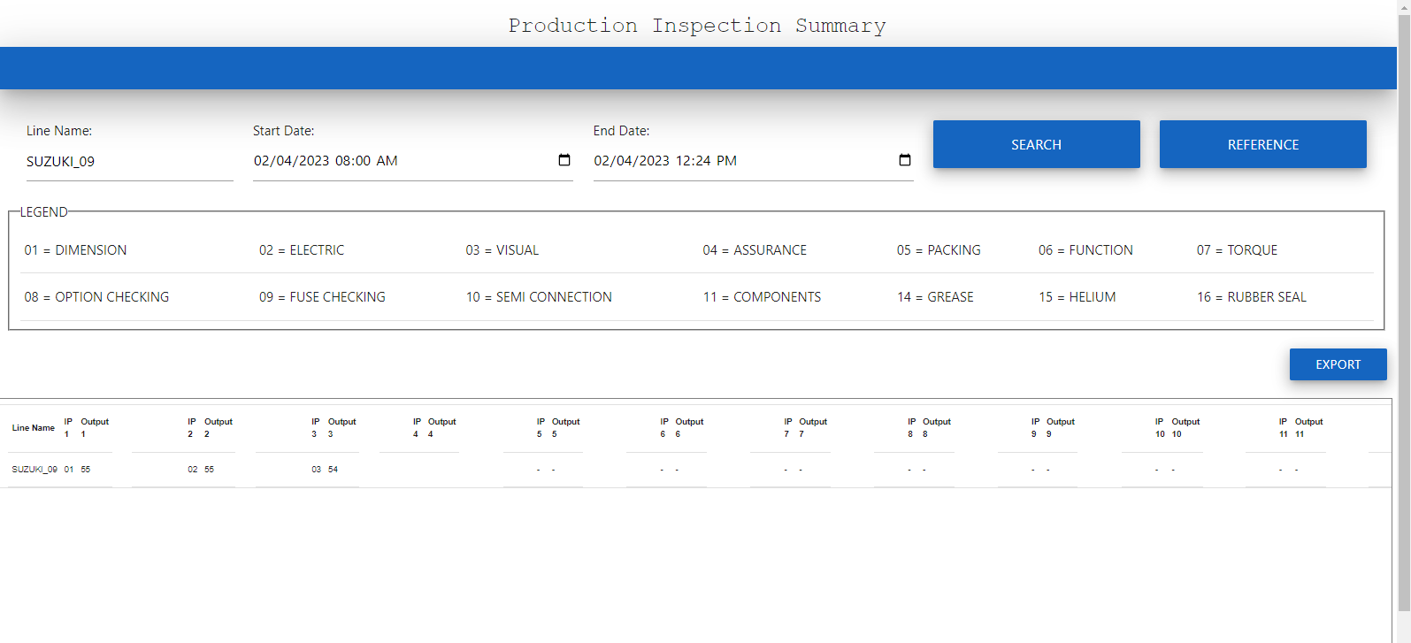The image size is (1411, 643).
Task: Click the End Date datetime text
Action: pos(665,161)
